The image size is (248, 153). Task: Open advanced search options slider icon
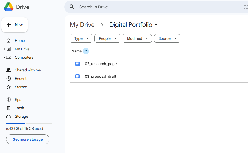point(246,7)
